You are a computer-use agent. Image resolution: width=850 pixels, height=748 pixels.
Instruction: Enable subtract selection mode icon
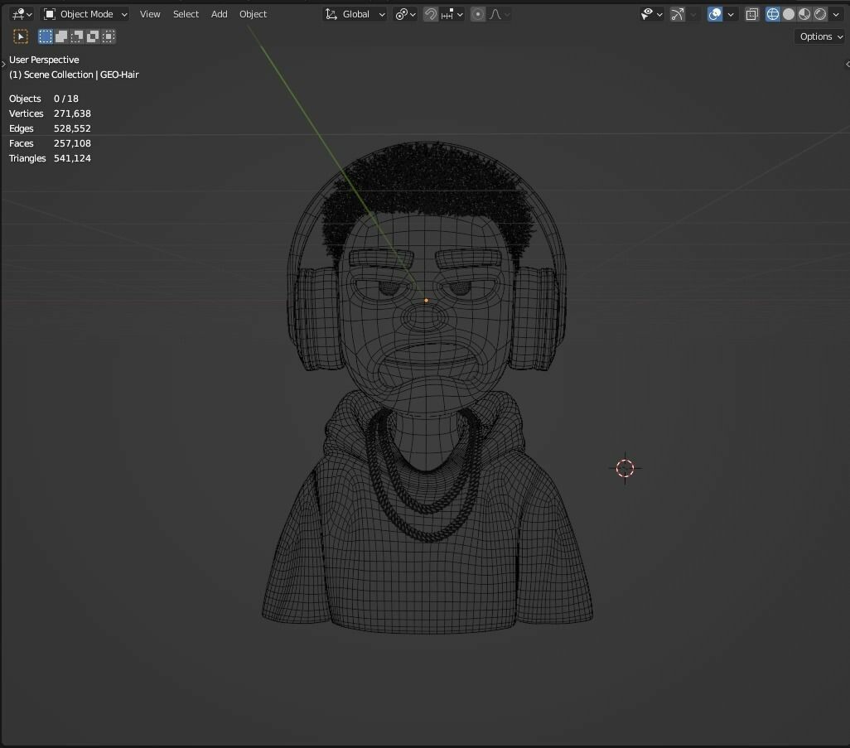click(x=76, y=36)
